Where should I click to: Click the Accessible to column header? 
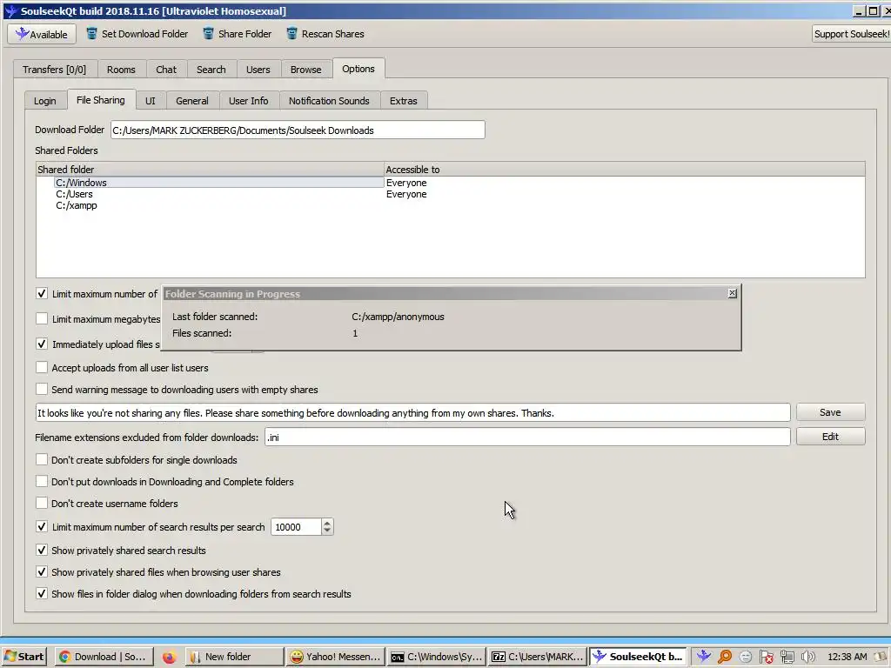625,170
